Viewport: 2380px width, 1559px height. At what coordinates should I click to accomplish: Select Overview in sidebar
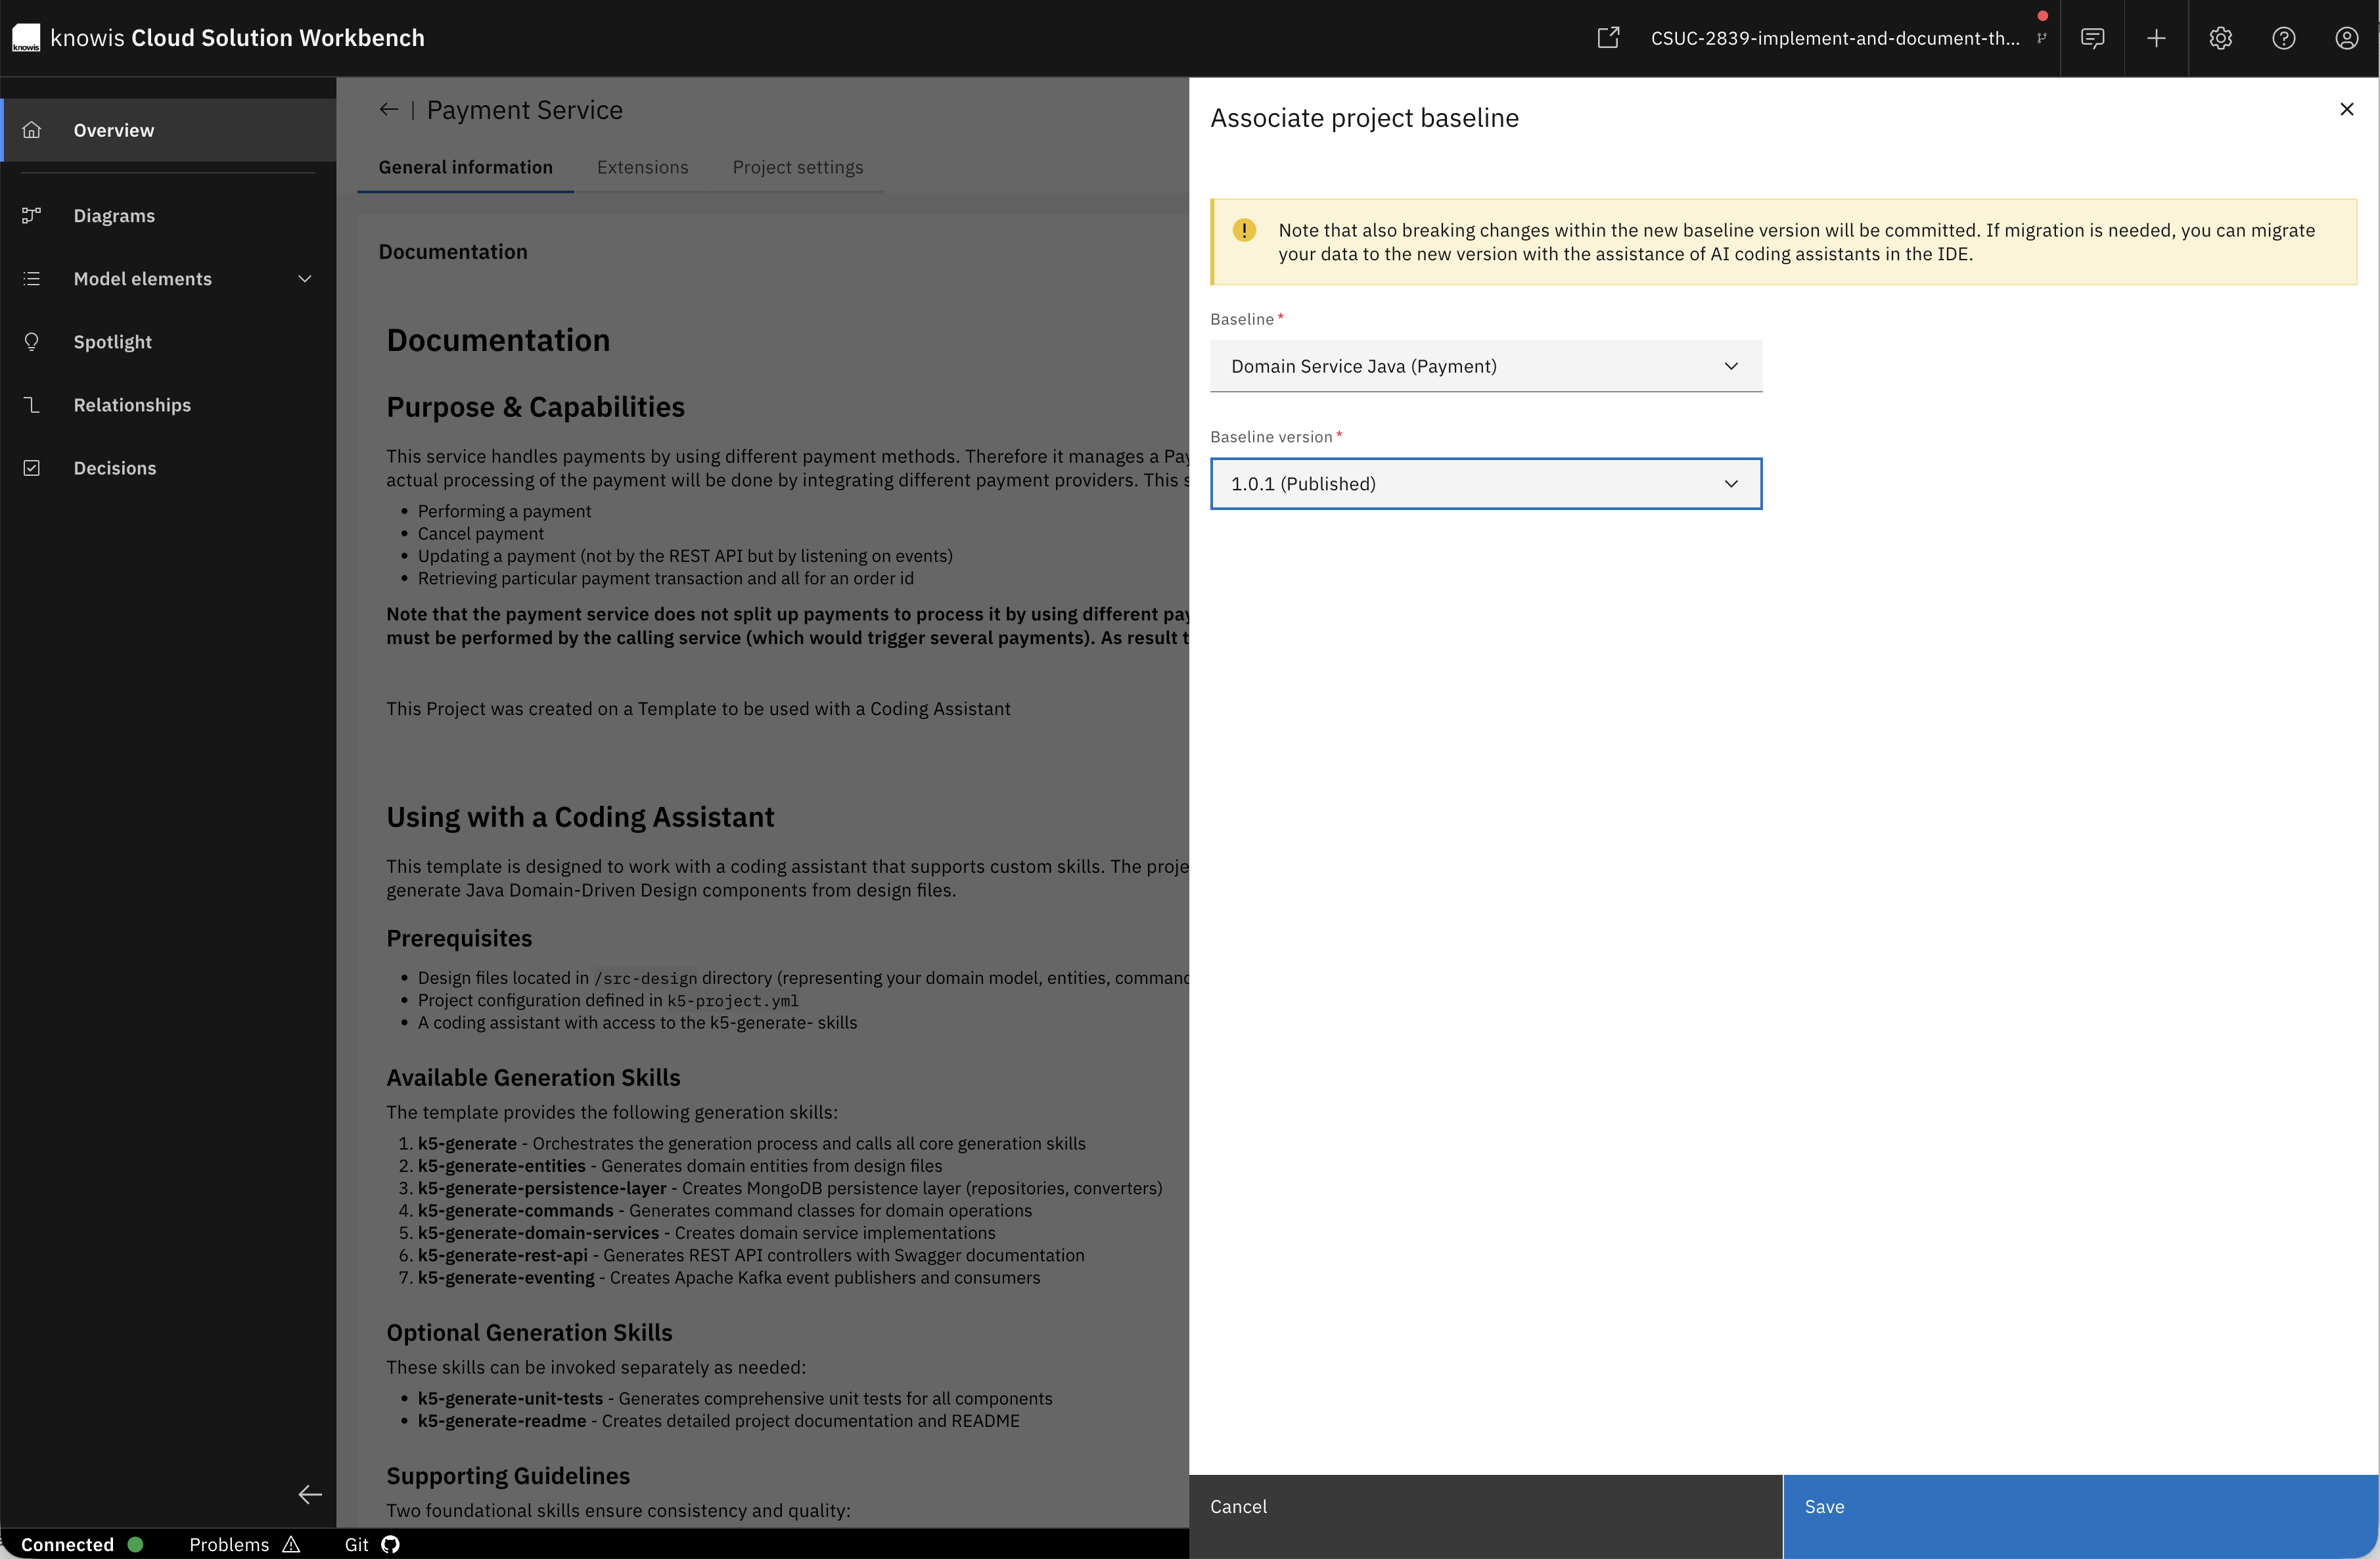click(x=169, y=130)
